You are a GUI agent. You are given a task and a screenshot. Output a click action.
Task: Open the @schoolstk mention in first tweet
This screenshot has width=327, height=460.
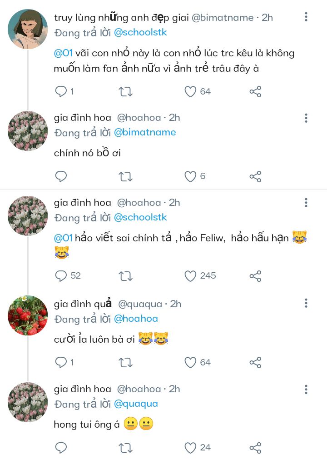click(x=140, y=33)
